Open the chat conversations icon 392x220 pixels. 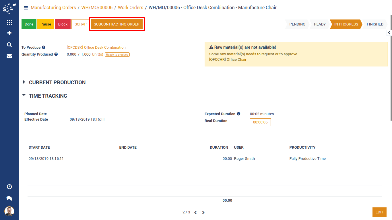(9, 198)
